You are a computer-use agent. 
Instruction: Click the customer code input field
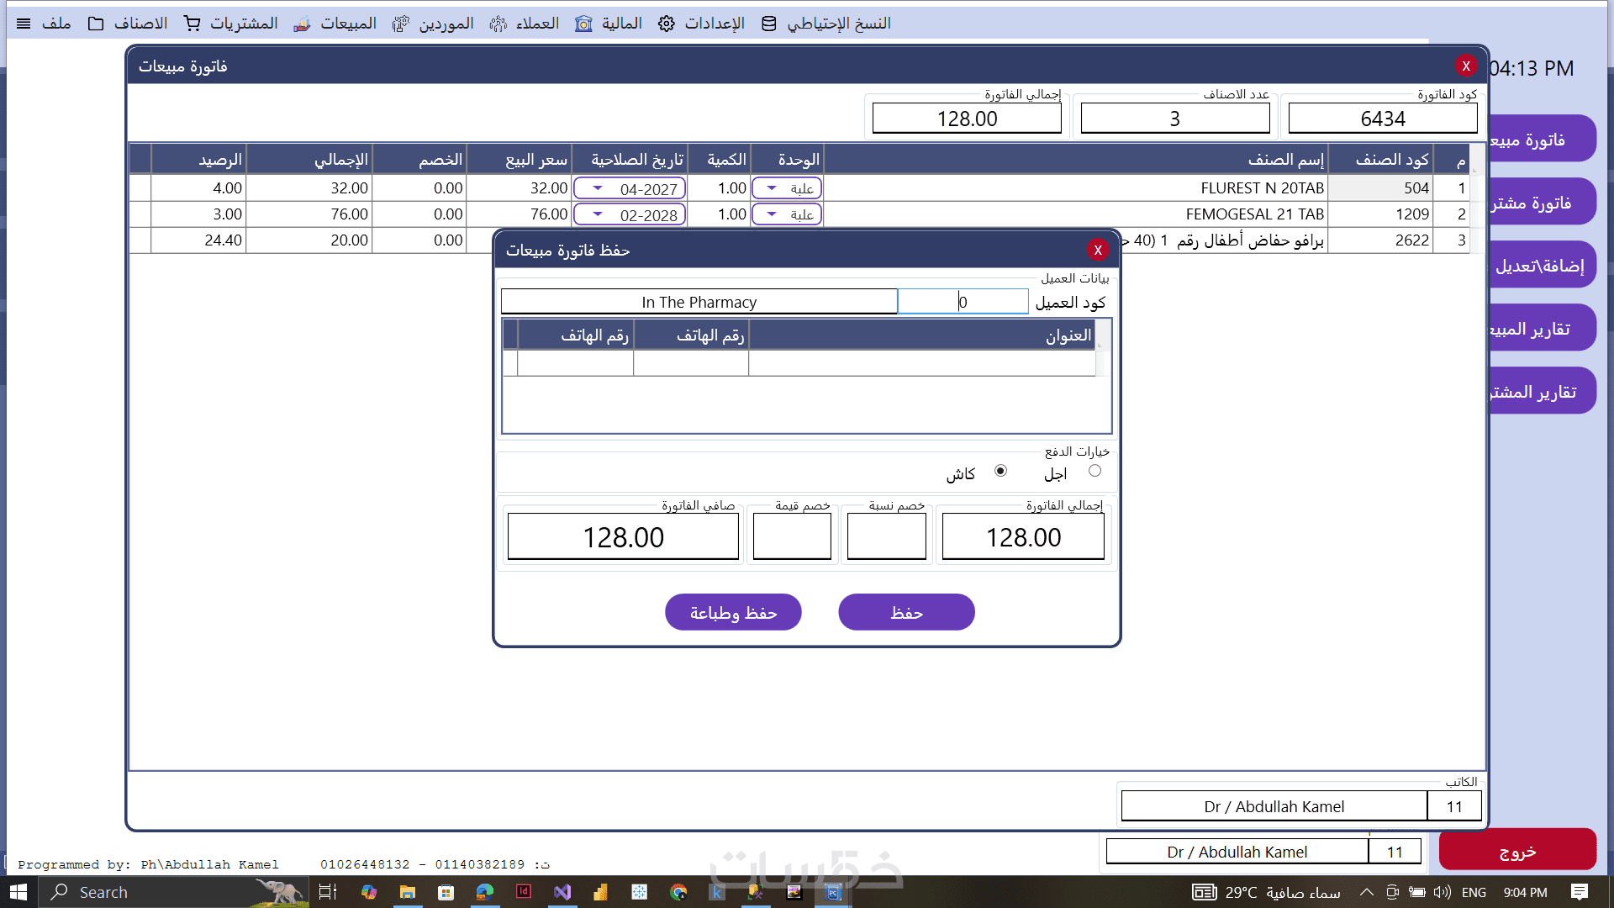coord(963,302)
